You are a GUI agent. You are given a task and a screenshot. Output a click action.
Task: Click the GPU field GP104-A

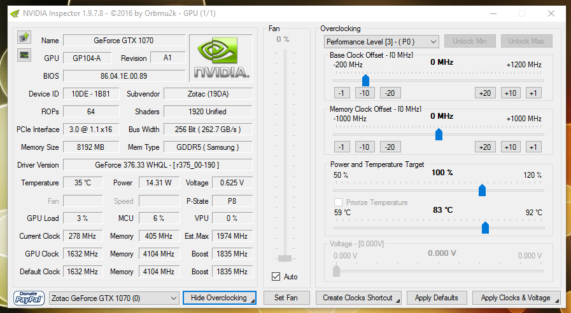[87, 58]
